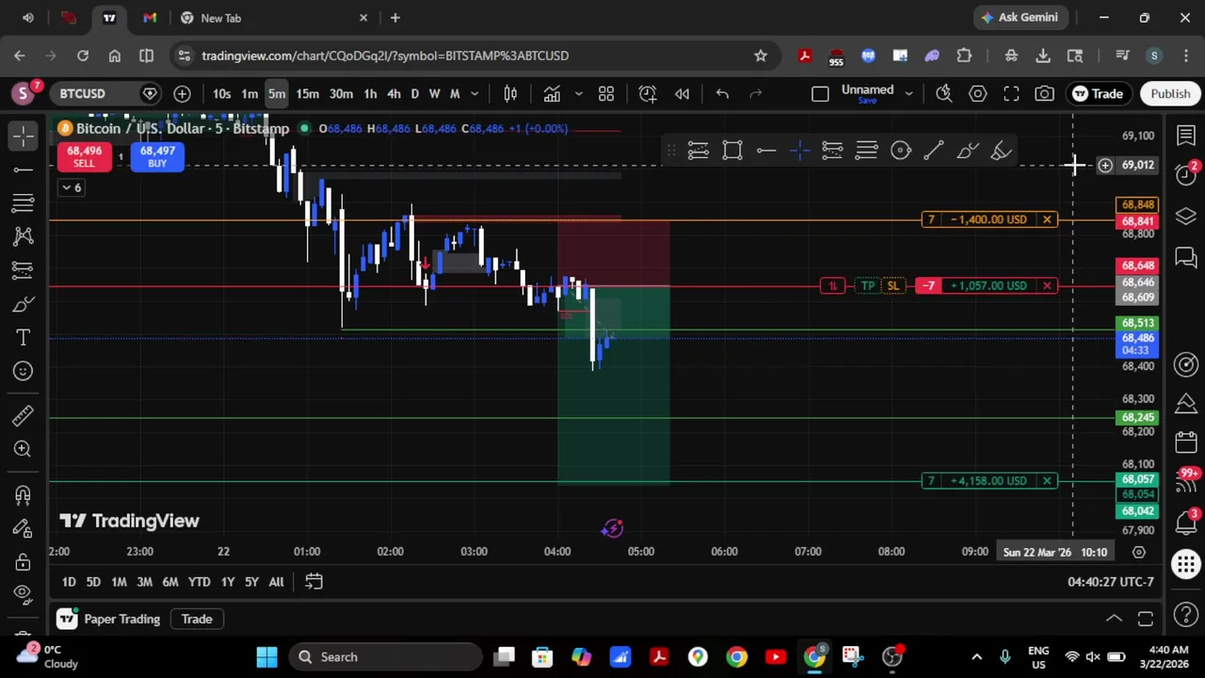Open chart settings hexagon icon
This screenshot has height=678, width=1205.
click(978, 93)
